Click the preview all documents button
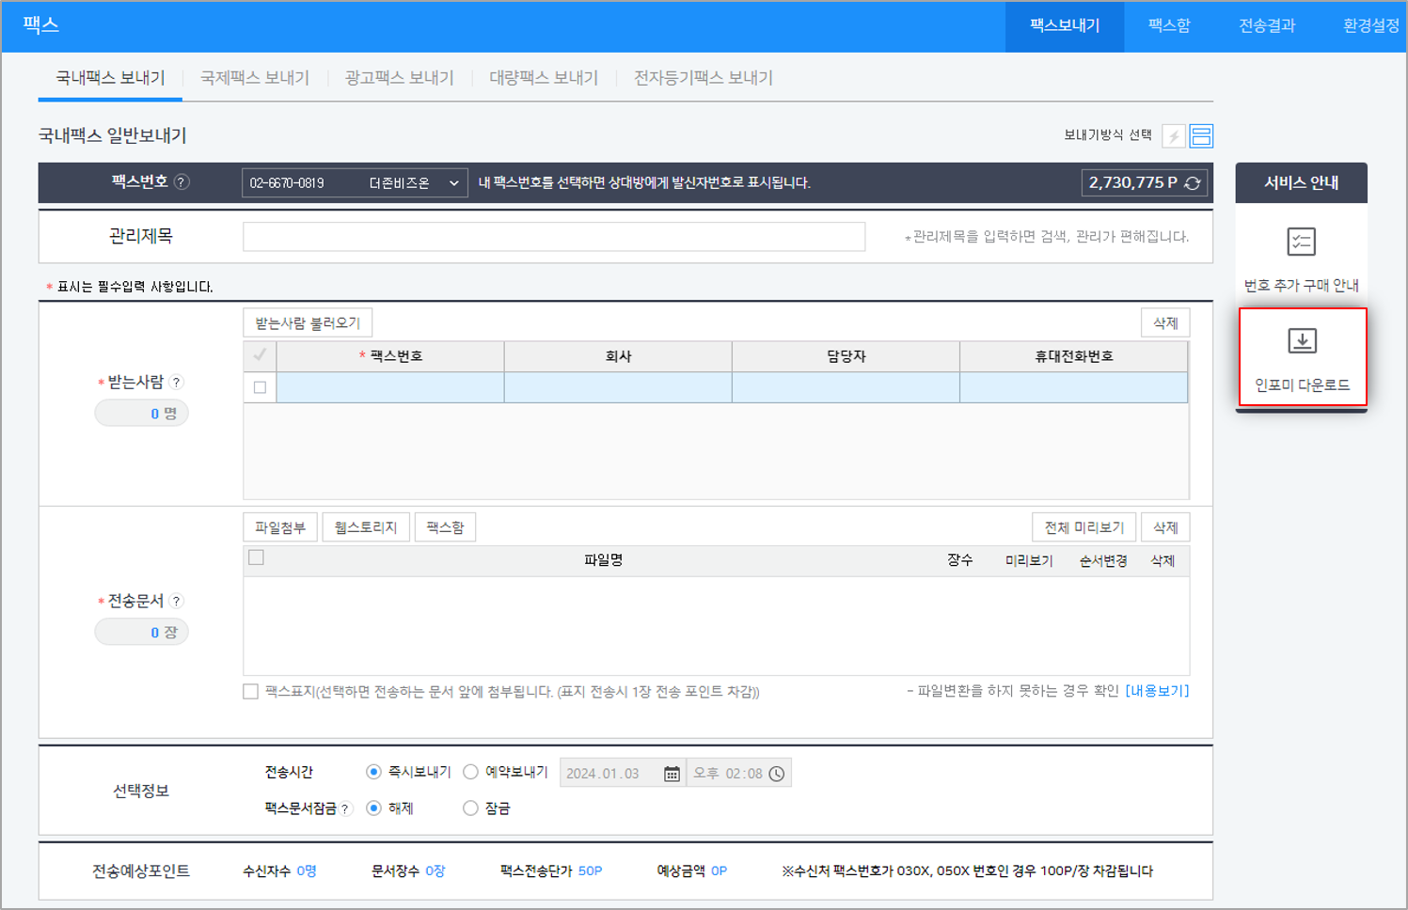Screen dimensions: 1408x910 (x=1084, y=527)
